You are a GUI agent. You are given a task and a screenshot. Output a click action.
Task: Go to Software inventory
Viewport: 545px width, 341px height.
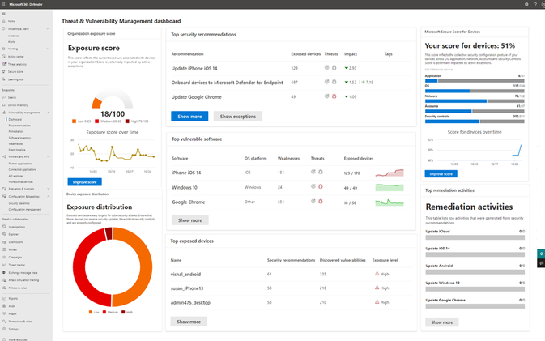click(19, 138)
